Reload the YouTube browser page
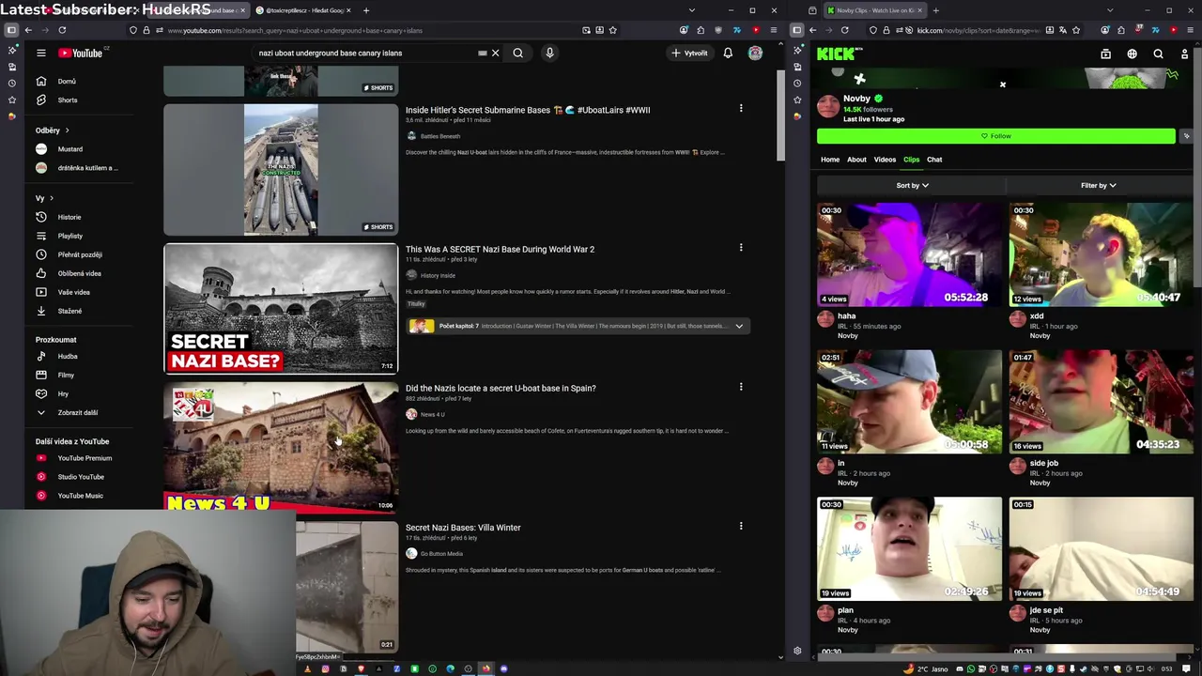 pyautogui.click(x=62, y=30)
